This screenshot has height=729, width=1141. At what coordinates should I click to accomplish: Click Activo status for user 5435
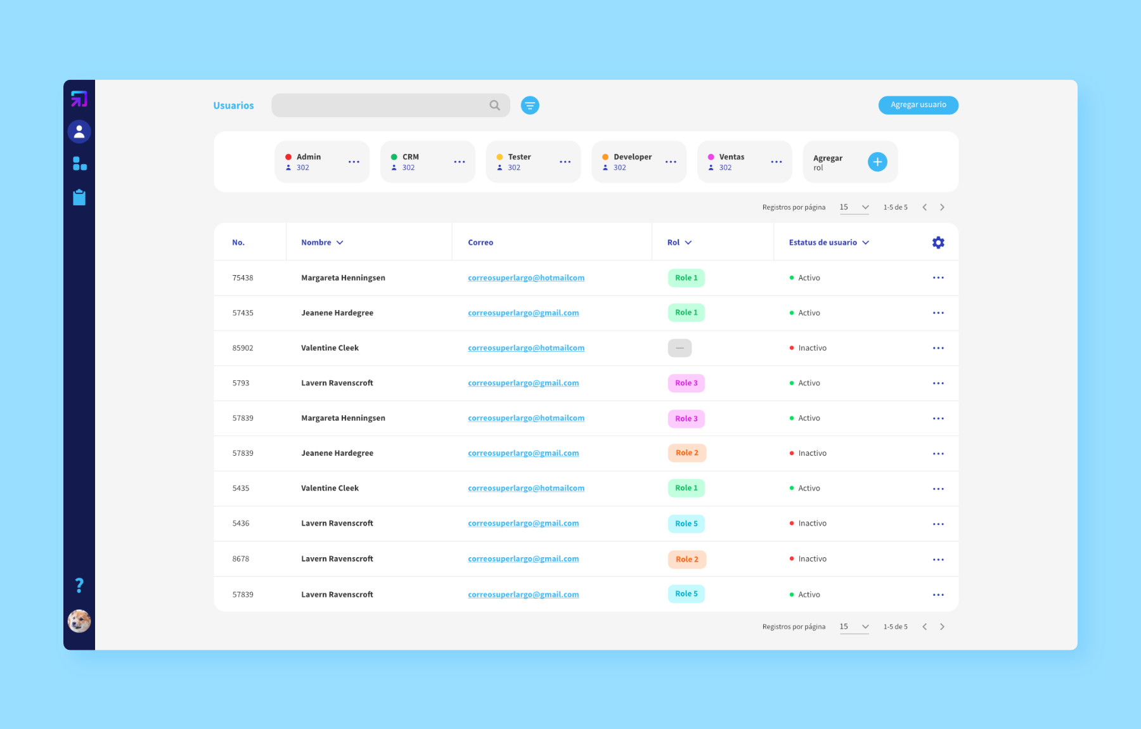click(x=805, y=488)
